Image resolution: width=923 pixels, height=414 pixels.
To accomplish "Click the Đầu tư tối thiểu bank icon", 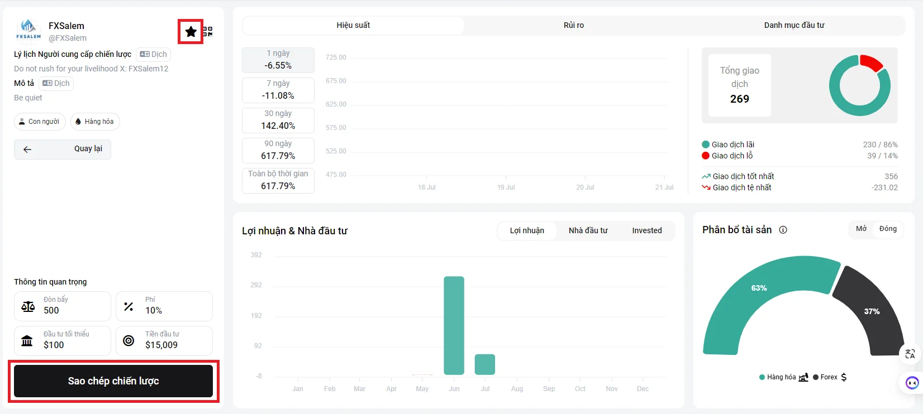I will [27, 340].
